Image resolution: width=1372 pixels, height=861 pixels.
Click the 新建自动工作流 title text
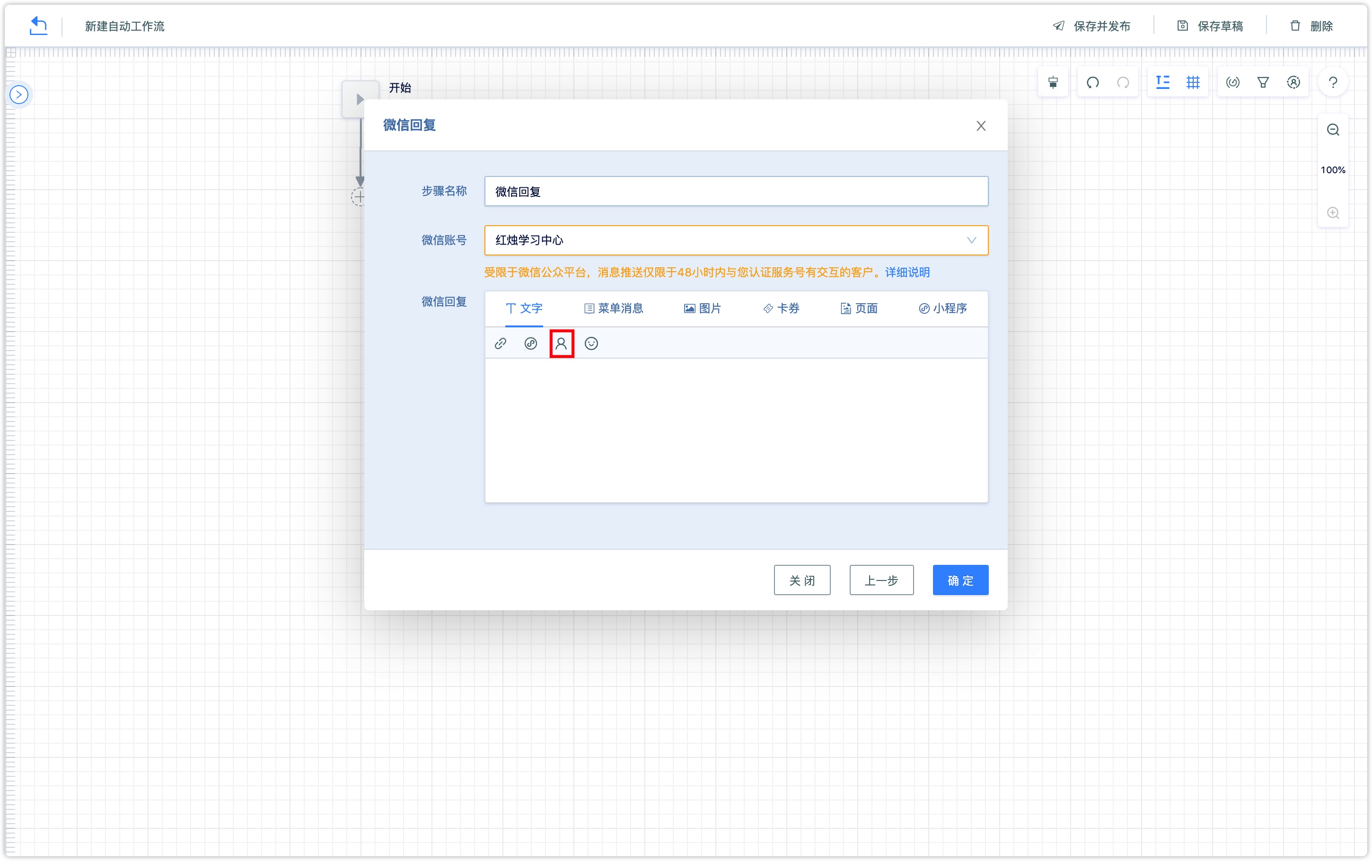pyautogui.click(x=125, y=26)
